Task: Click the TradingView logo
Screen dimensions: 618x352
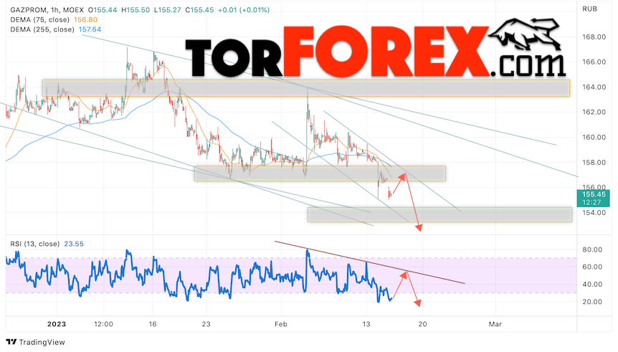Action: [x=35, y=342]
